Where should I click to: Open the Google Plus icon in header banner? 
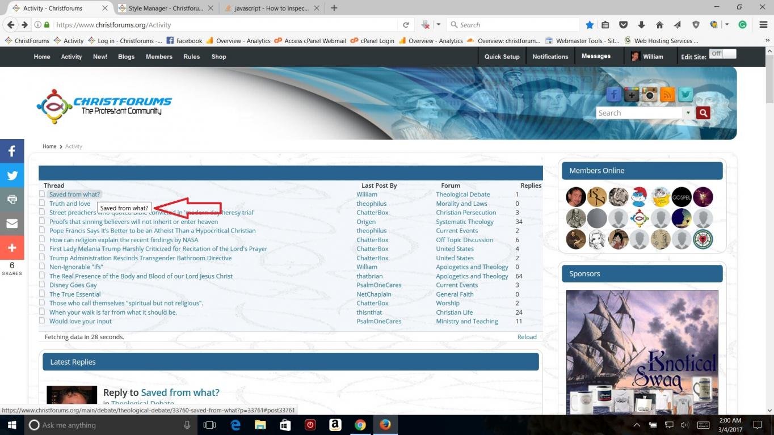coord(632,95)
